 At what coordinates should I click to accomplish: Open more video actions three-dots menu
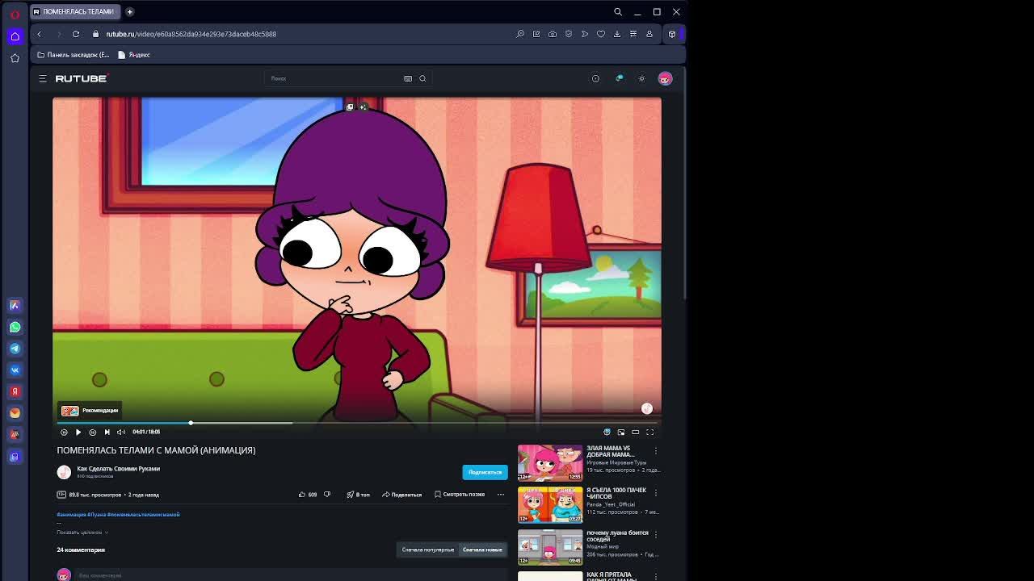(x=501, y=495)
